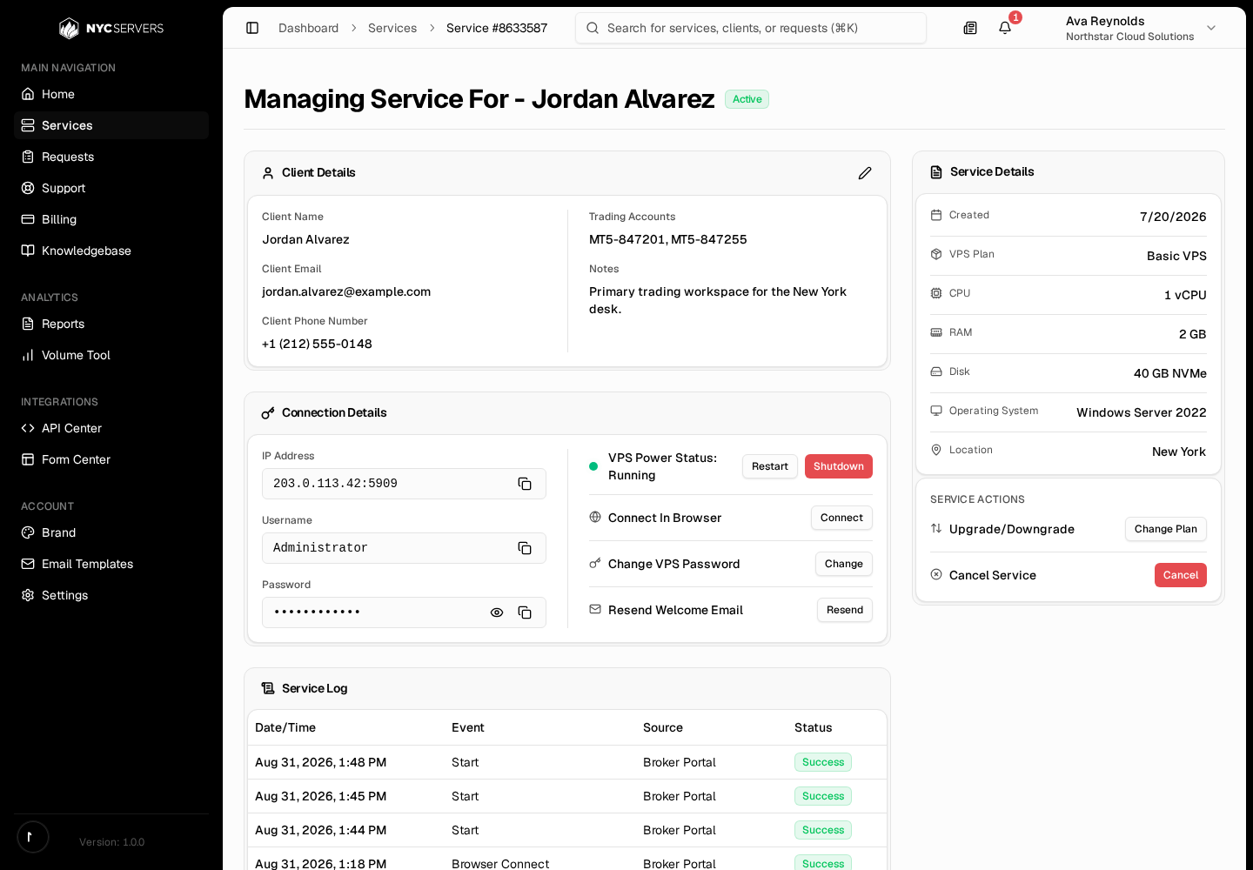Image resolution: width=1253 pixels, height=870 pixels.
Task: Click 40 GB NVMe disk value
Action: pos(1170,373)
